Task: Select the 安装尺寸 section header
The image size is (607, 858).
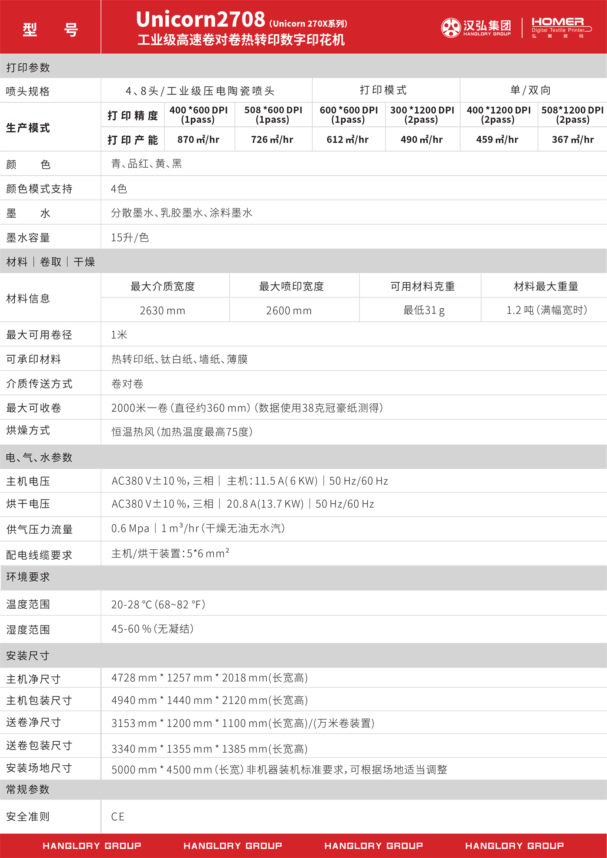Action: pyautogui.click(x=28, y=656)
